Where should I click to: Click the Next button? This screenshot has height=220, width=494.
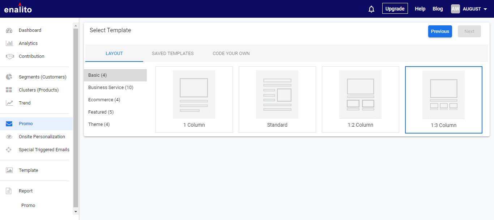click(469, 31)
